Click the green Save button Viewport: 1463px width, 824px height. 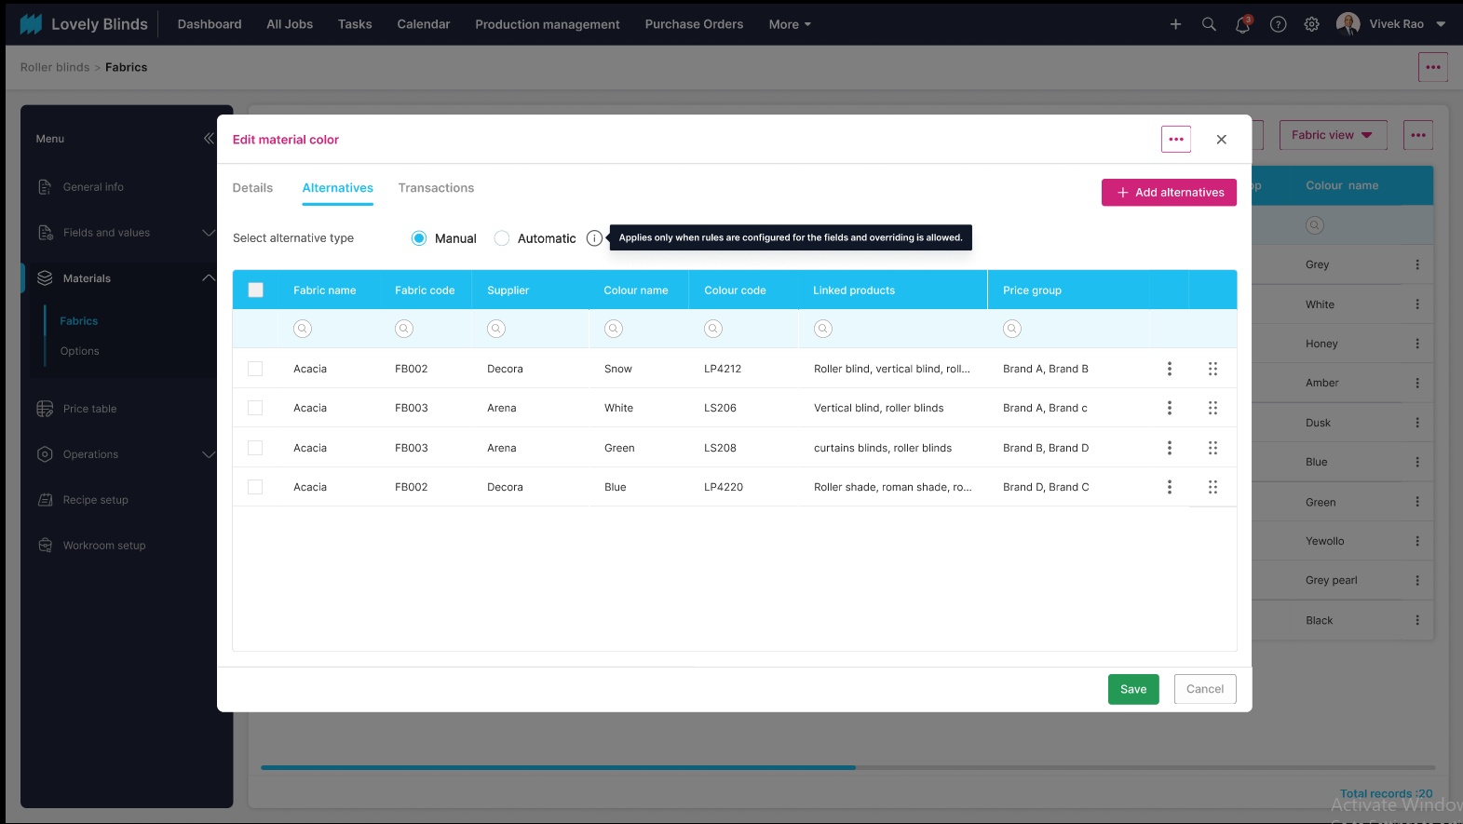1132,689
